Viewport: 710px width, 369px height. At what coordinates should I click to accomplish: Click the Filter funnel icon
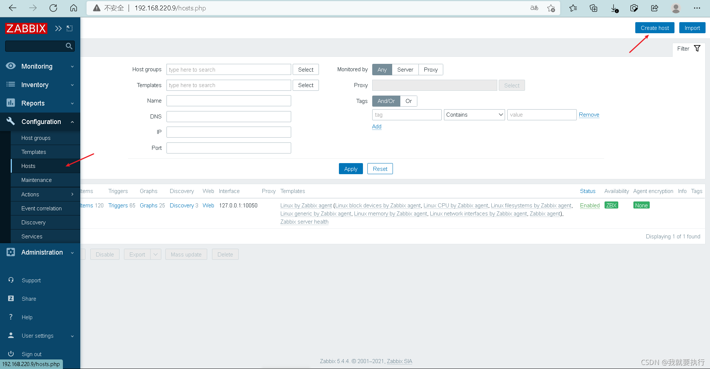point(697,48)
